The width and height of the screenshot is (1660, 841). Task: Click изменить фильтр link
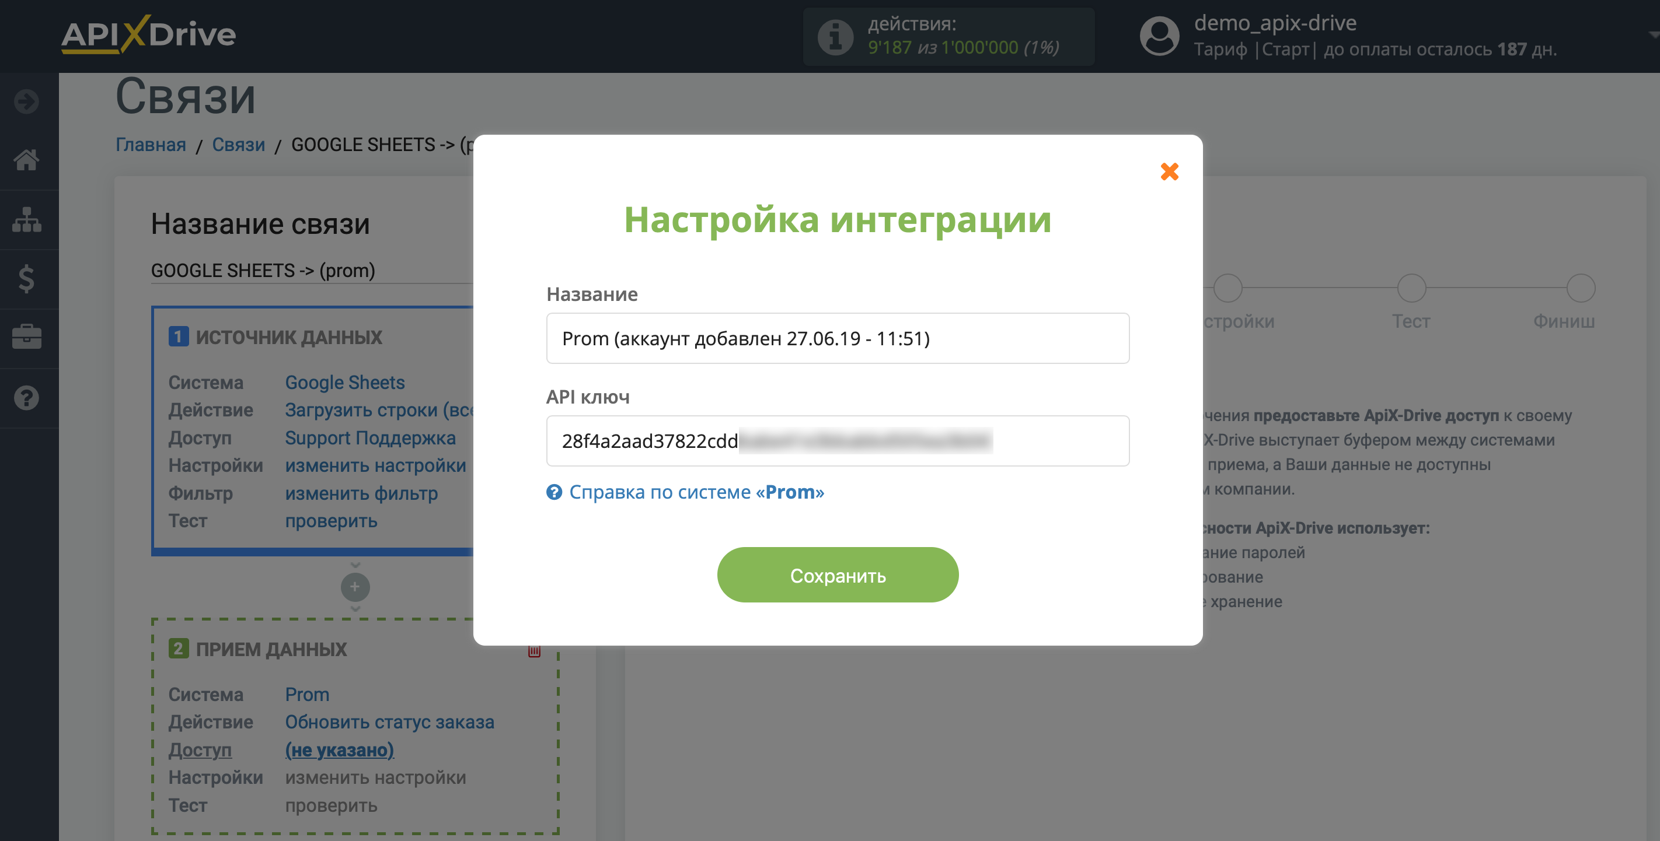[x=361, y=493]
